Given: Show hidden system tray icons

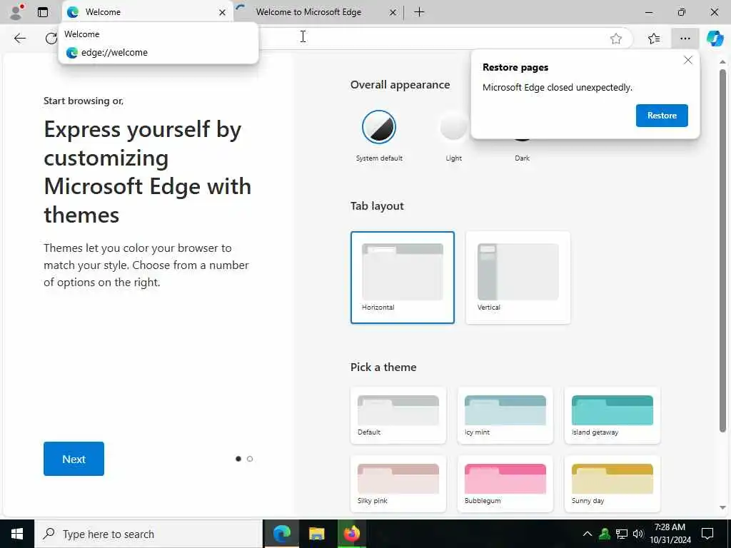Looking at the screenshot, I should 588,534.
